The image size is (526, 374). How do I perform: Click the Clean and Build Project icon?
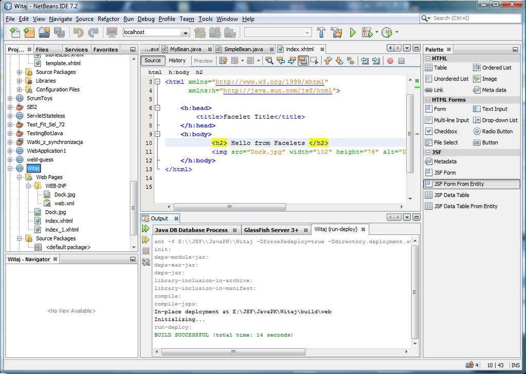[x=336, y=32]
